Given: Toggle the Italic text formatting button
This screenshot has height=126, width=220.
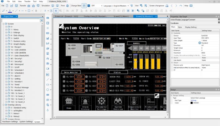Looking at the screenshot, I should pos(41,11).
